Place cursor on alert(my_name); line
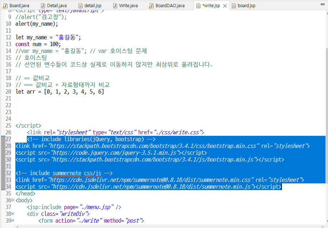The width and height of the screenshot is (328, 228). click(x=36, y=24)
